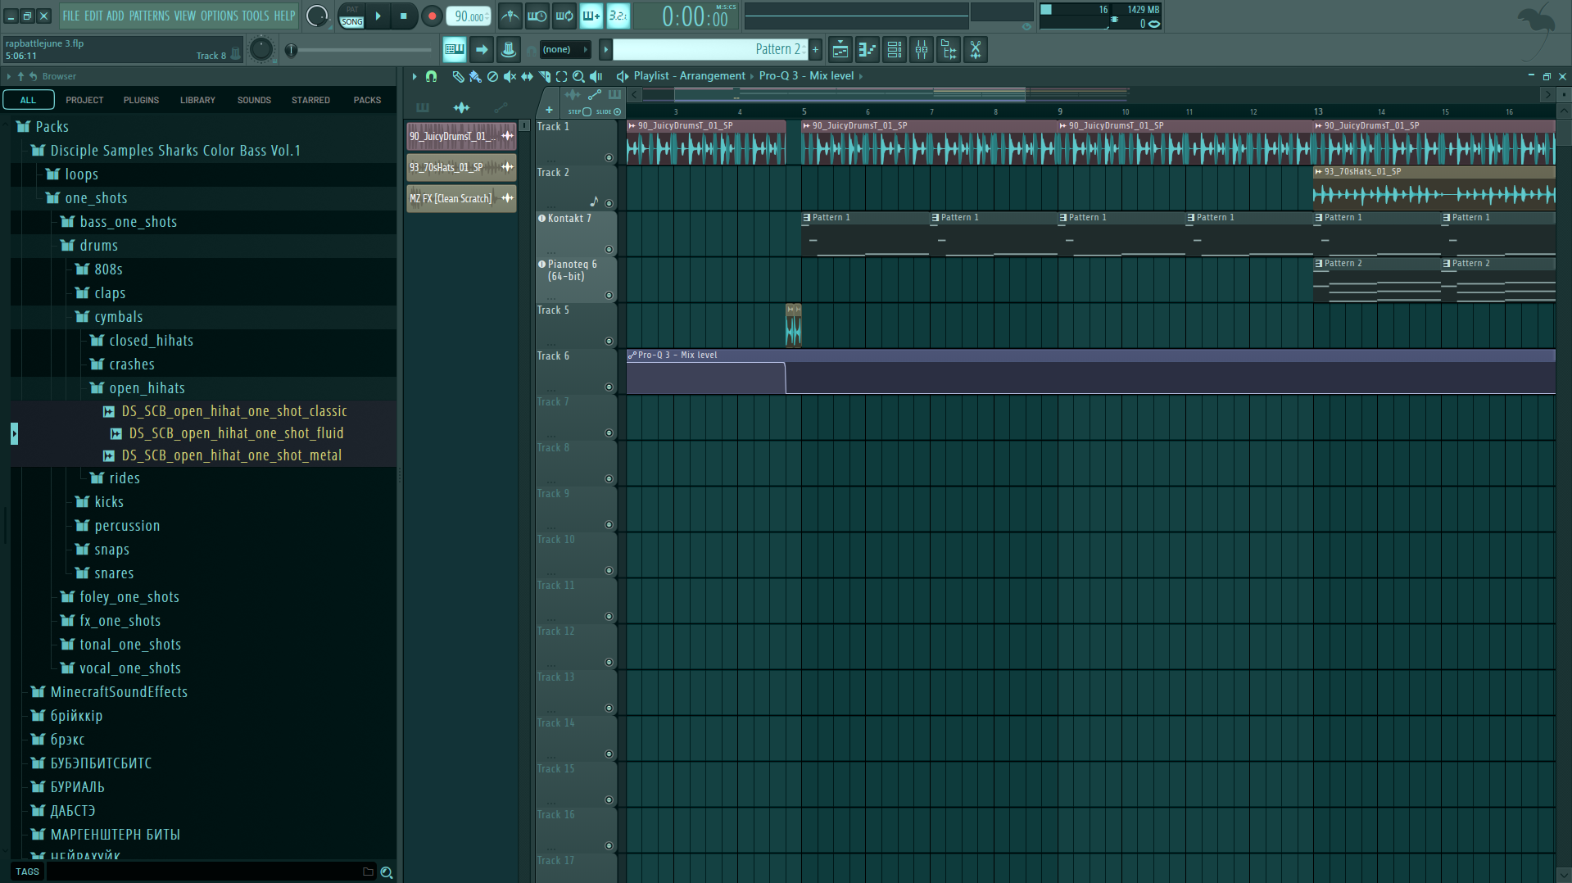Open the FILE menu

pyautogui.click(x=71, y=16)
